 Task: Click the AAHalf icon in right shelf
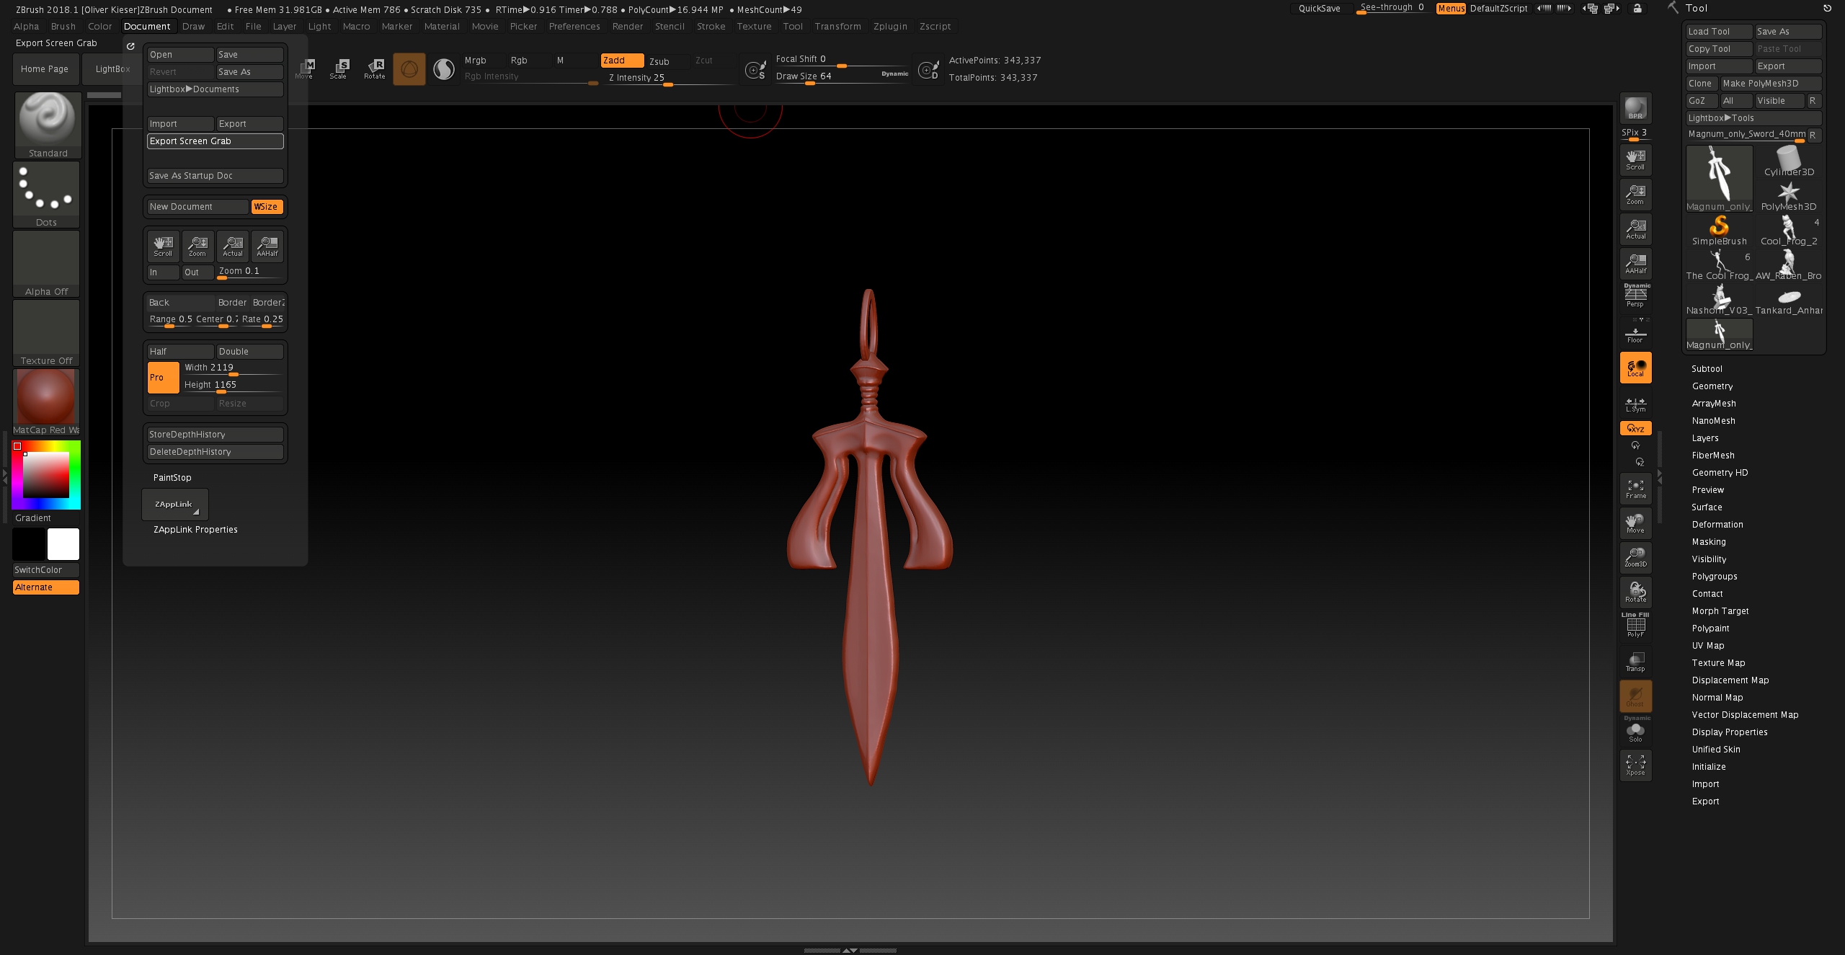pyautogui.click(x=1635, y=263)
